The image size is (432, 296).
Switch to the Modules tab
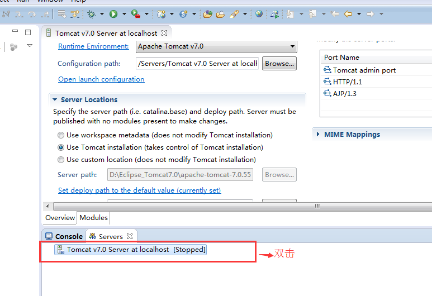pos(93,218)
